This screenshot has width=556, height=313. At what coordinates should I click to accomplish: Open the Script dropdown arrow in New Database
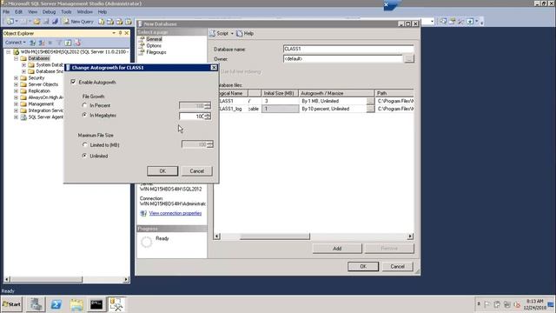232,33
